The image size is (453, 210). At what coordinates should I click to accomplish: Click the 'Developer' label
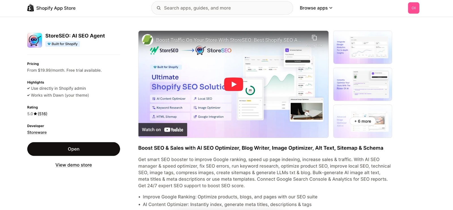tap(36, 126)
